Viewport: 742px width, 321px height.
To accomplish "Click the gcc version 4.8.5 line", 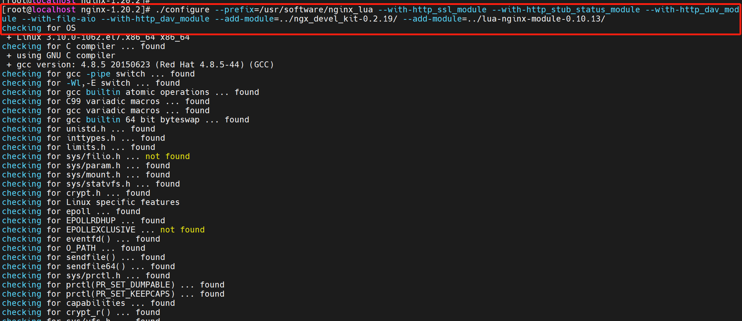I will pos(140,65).
